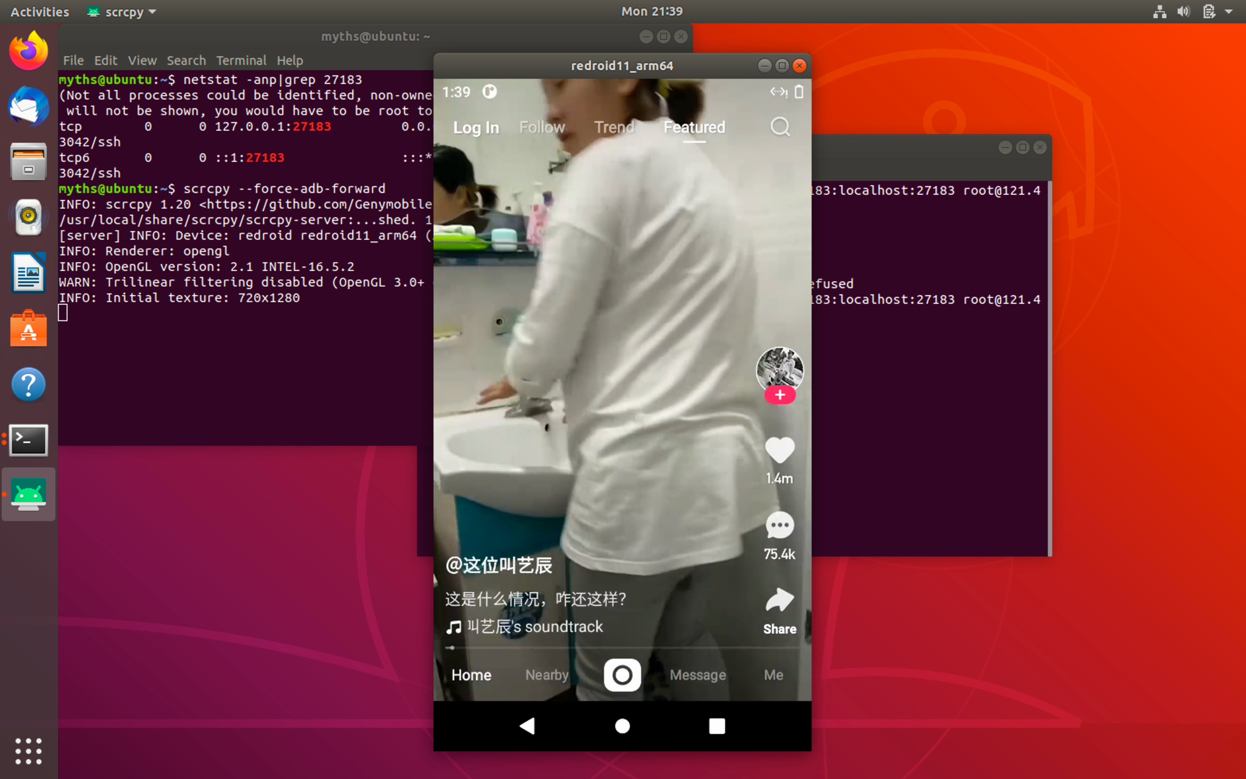Select the Featured tab
The width and height of the screenshot is (1246, 779).
click(694, 127)
